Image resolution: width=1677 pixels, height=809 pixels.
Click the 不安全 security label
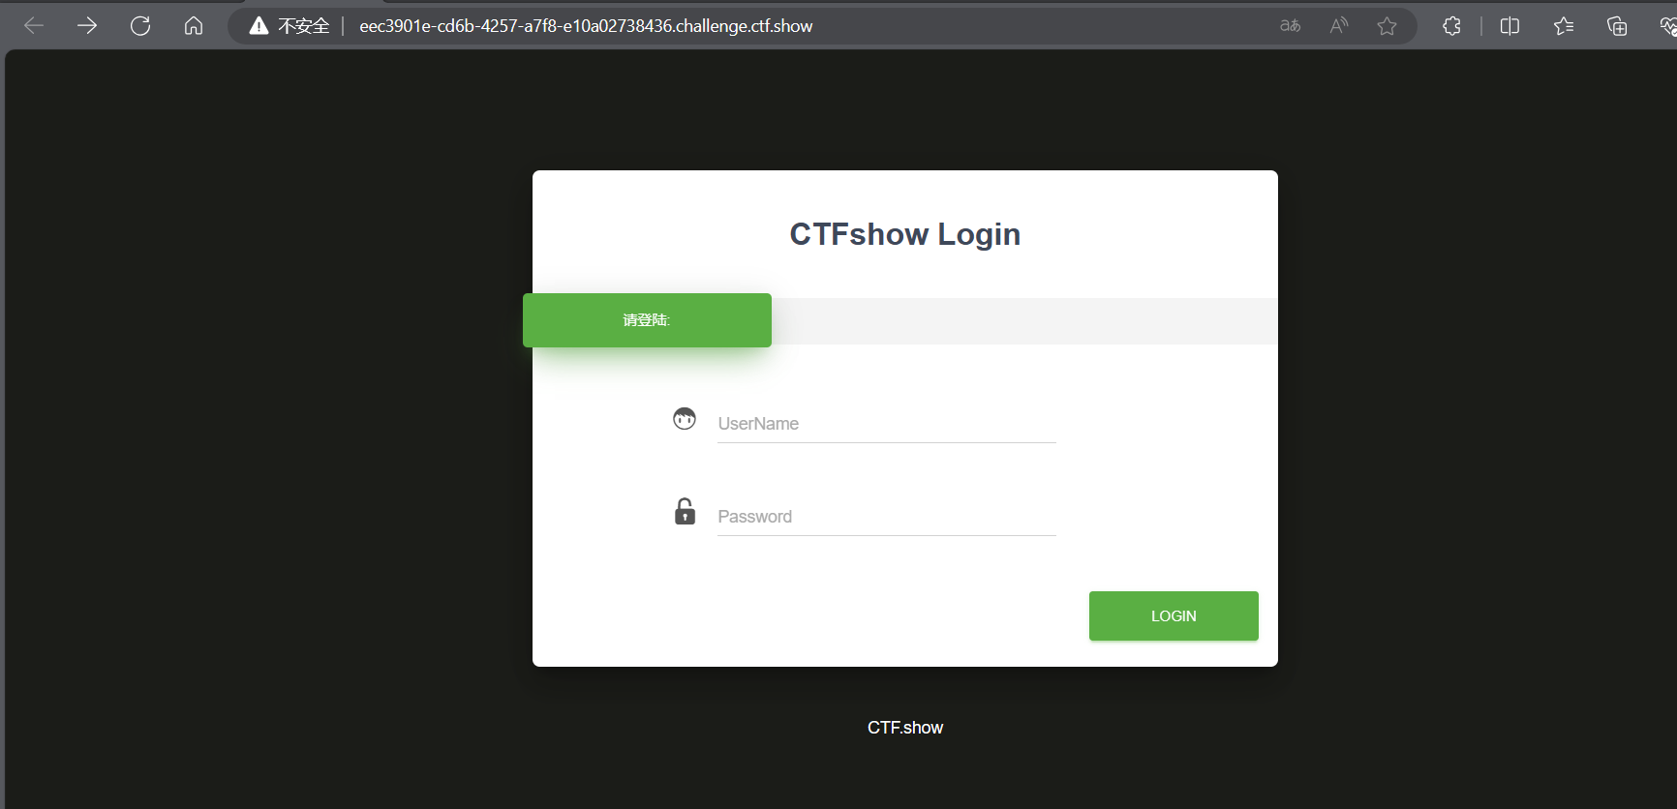pos(304,26)
